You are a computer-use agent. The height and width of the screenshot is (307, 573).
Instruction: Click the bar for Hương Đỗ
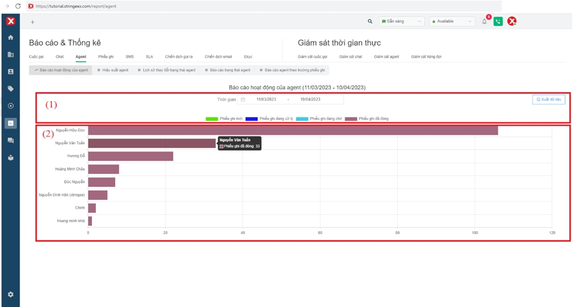click(130, 156)
